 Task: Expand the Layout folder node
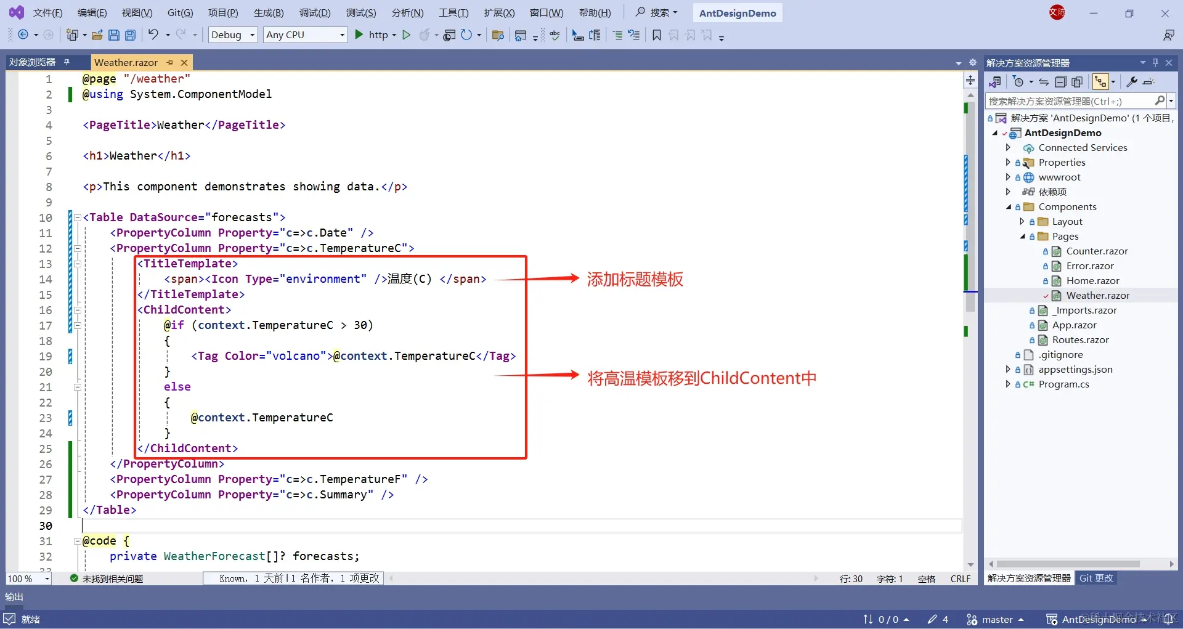(x=1022, y=222)
